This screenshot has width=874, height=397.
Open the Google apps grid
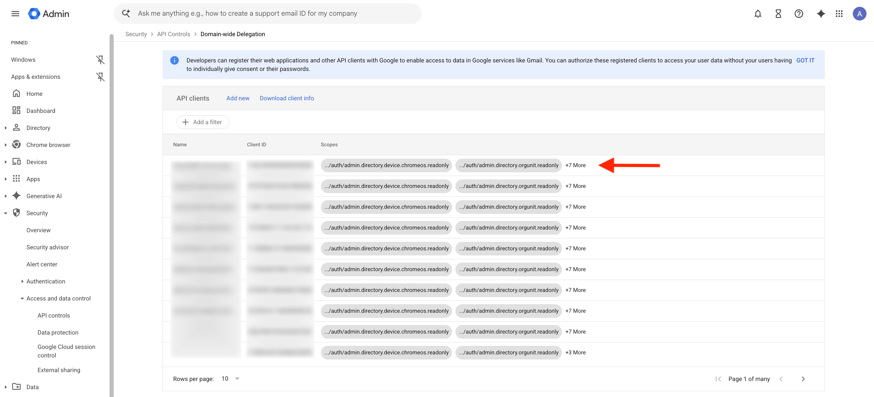coord(839,14)
